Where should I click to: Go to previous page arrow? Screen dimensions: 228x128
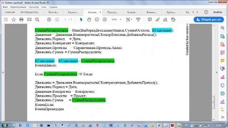(x=49, y=20)
